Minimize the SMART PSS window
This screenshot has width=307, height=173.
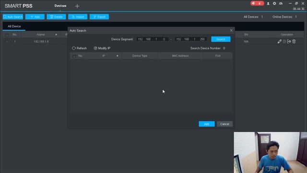click(x=290, y=3)
